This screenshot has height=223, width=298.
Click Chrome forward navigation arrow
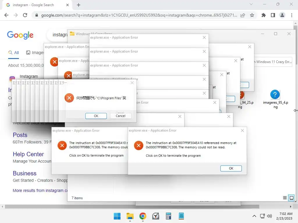(x=16, y=15)
